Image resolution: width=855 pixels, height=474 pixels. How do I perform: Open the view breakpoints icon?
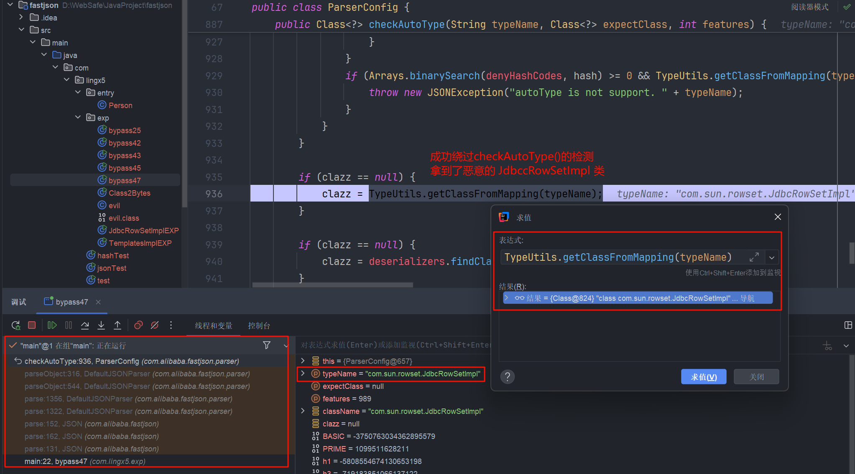(x=138, y=325)
